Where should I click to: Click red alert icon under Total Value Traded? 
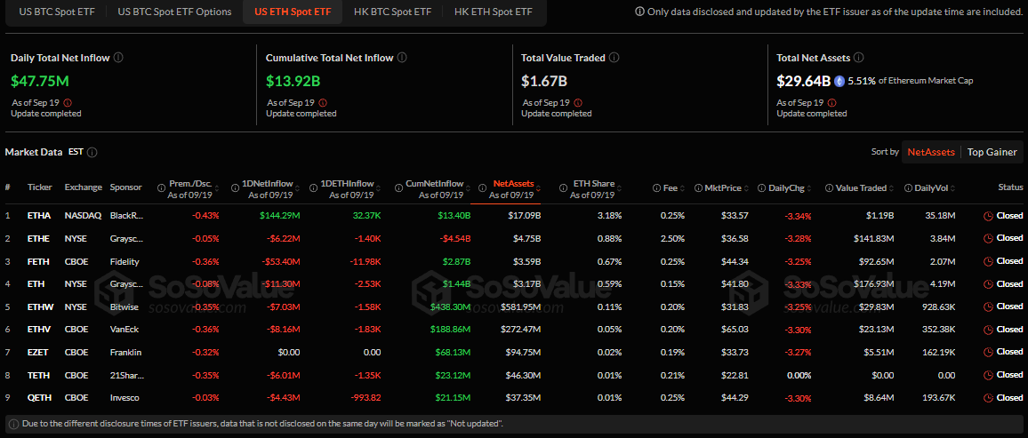coord(578,103)
